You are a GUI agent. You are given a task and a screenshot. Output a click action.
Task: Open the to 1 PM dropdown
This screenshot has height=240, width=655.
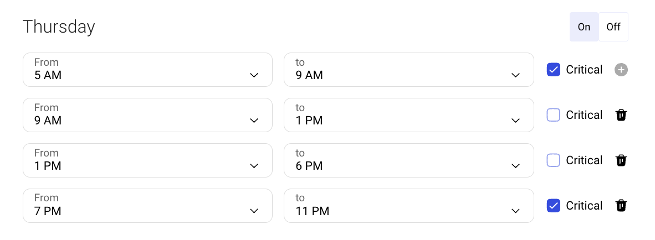[x=408, y=115]
